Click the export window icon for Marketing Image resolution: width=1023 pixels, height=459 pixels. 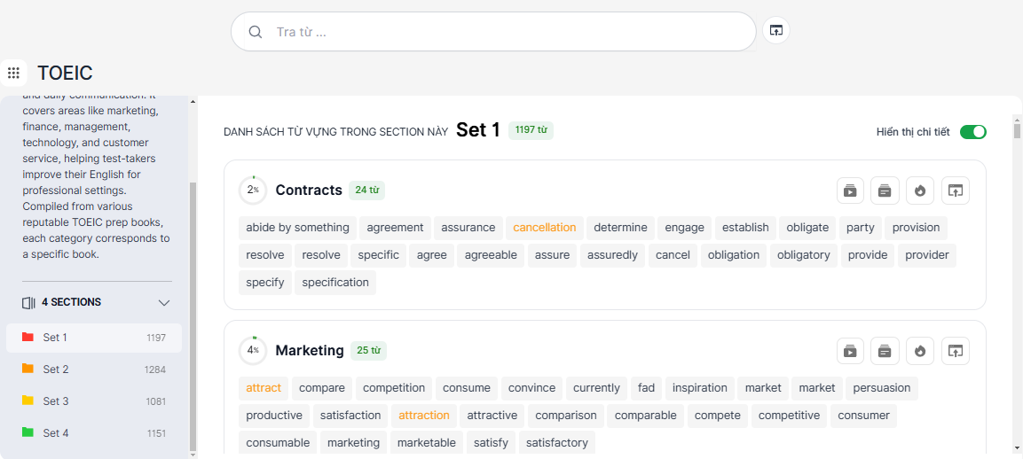coord(956,351)
